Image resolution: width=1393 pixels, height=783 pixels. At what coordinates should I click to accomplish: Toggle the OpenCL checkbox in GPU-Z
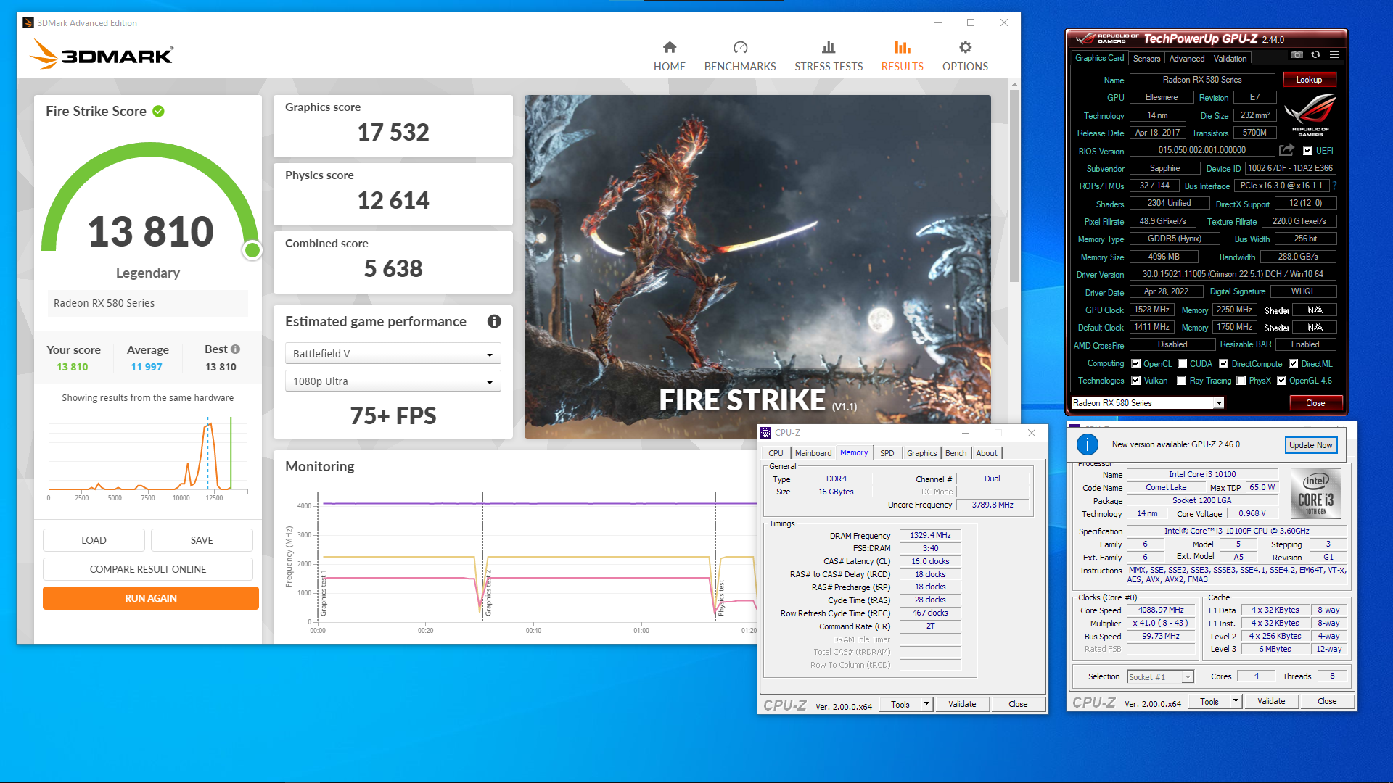[1135, 364]
